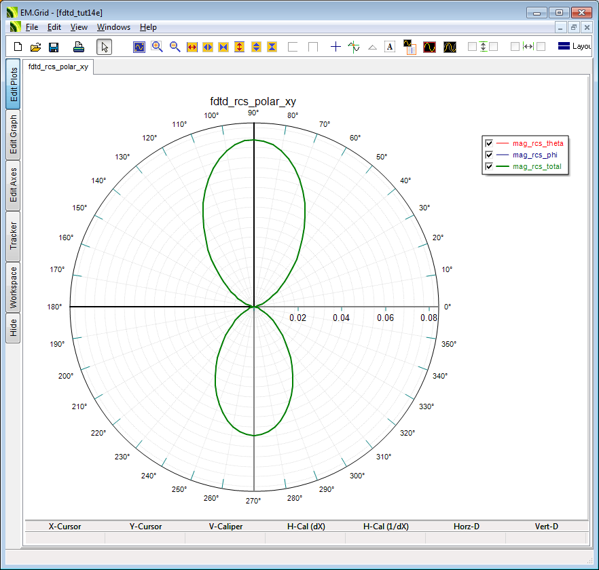Expand the Edit Axes side panel

point(13,185)
